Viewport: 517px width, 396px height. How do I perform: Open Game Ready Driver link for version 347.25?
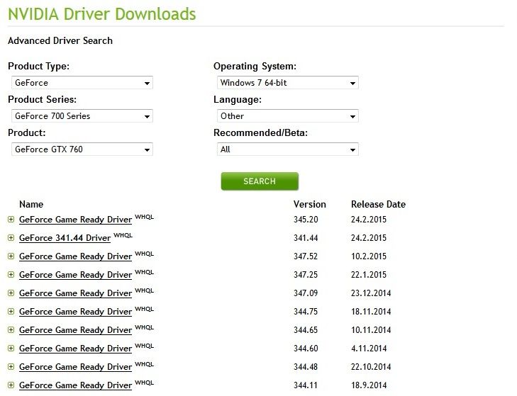(75, 275)
